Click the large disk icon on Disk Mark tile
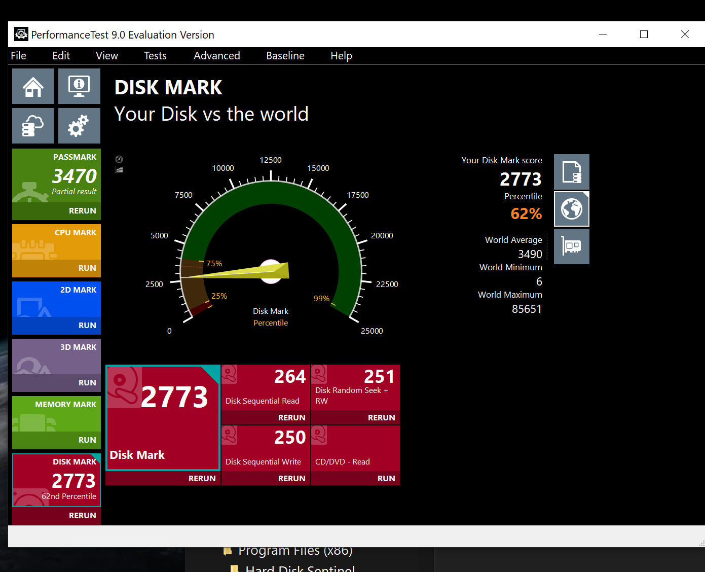The image size is (705, 572). [x=124, y=387]
